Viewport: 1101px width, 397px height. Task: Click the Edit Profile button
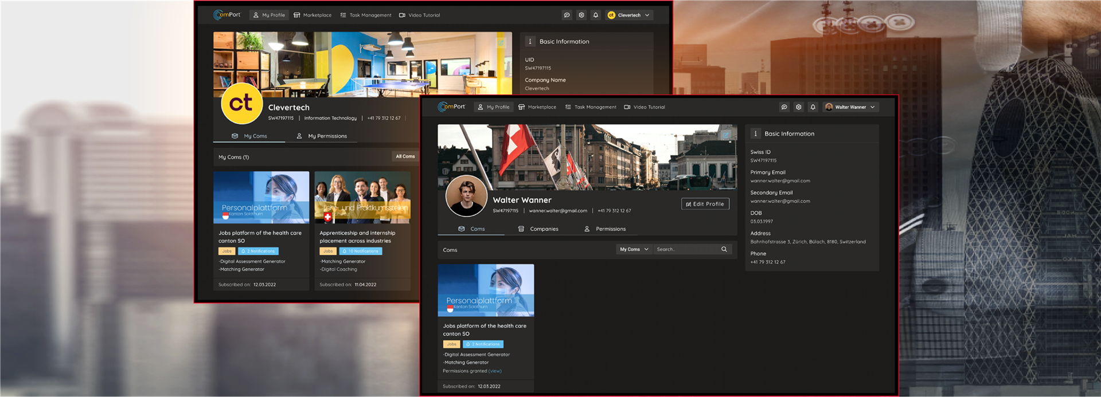(x=705, y=204)
